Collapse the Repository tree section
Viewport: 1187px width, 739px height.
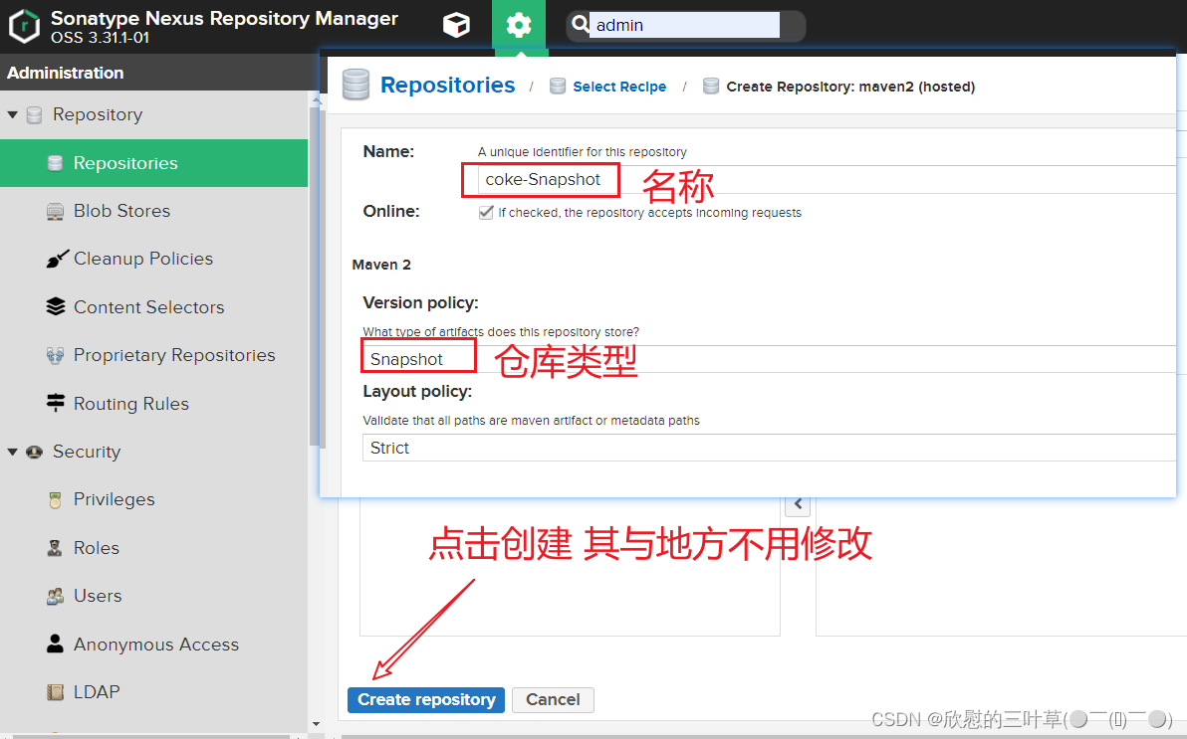12,115
